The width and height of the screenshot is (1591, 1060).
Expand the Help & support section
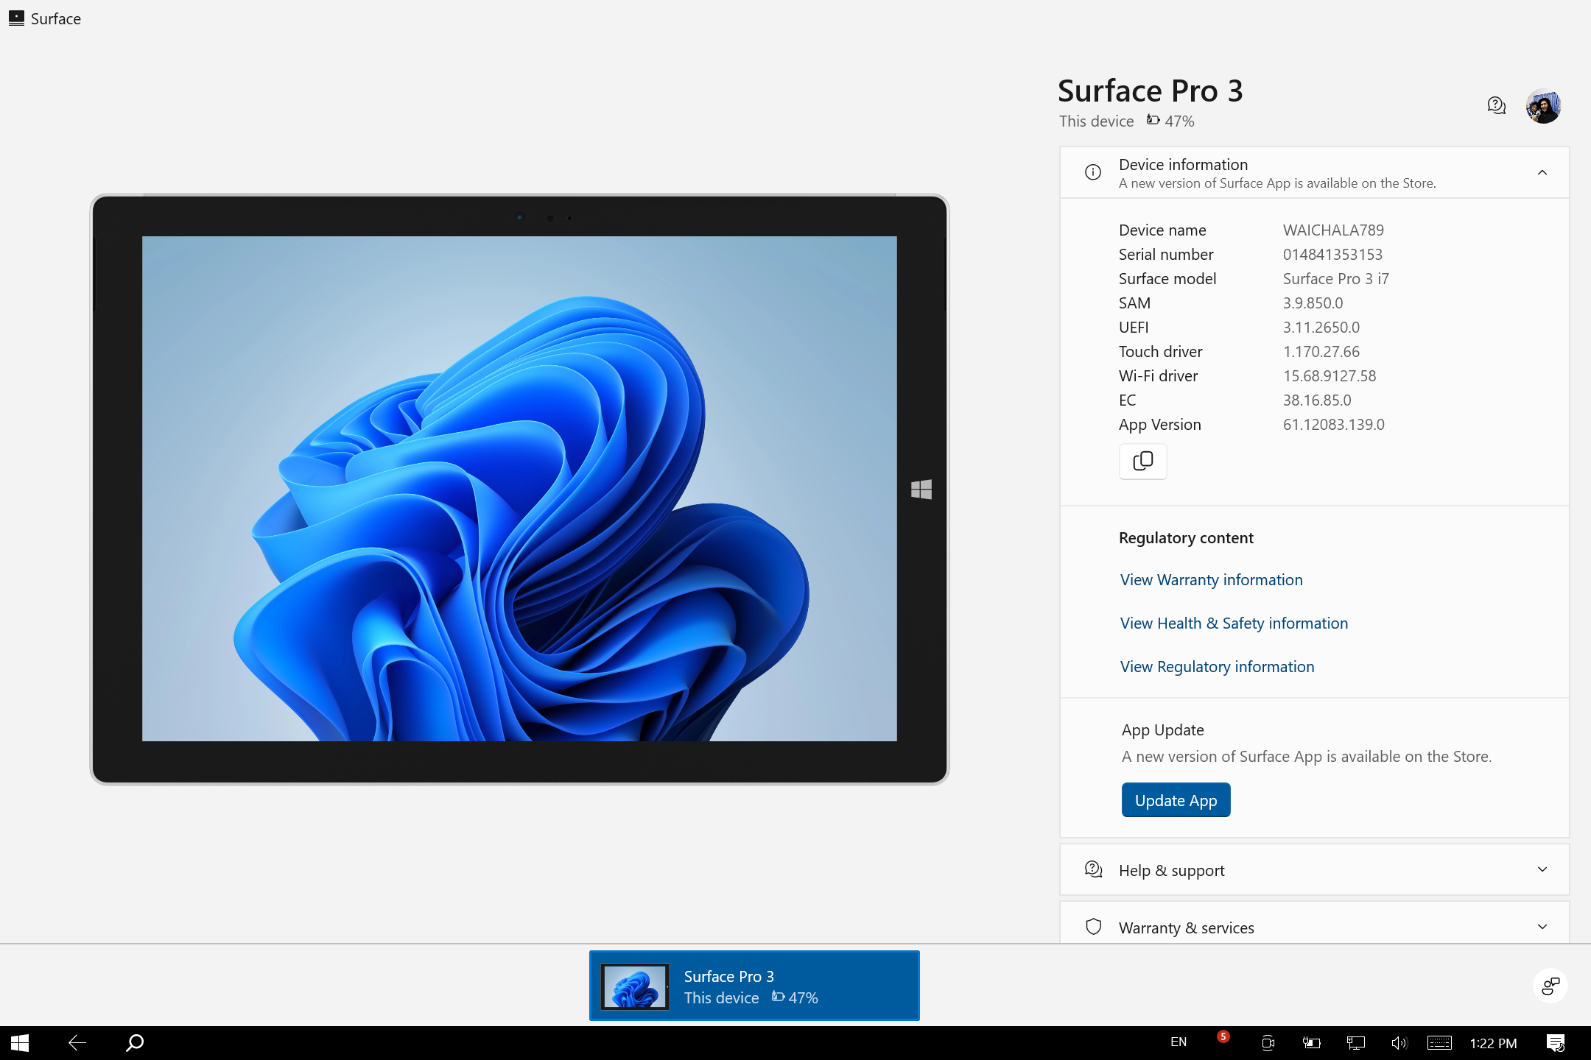pyautogui.click(x=1542, y=869)
